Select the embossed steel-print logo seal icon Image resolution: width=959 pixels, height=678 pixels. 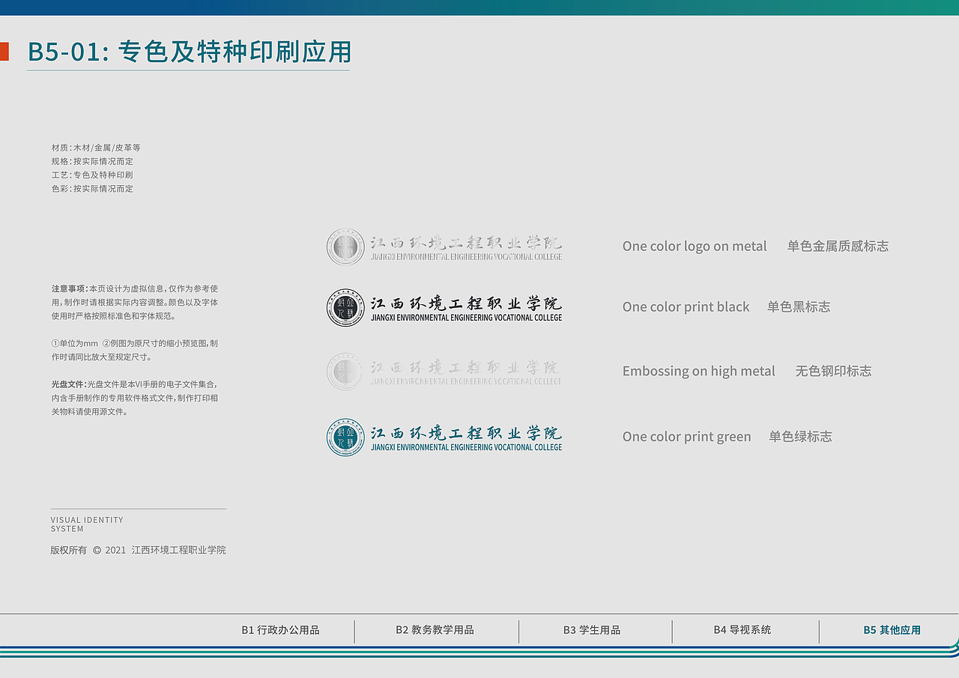[344, 371]
